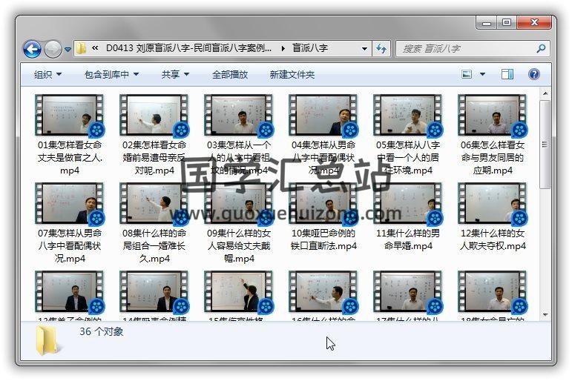The width and height of the screenshot is (572, 381).
Task: Select the 17集 video thumbnail in third row
Action: point(408,291)
